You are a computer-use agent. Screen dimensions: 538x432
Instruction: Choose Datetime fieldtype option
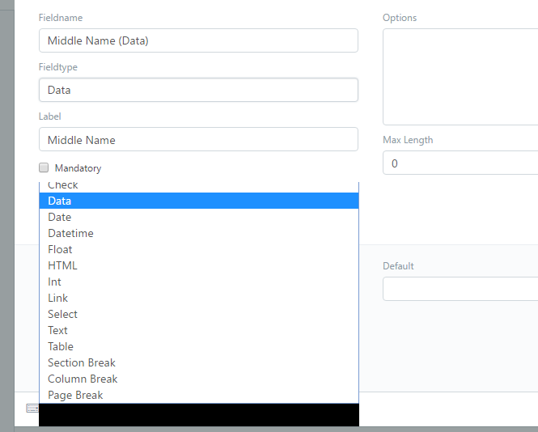point(199,233)
